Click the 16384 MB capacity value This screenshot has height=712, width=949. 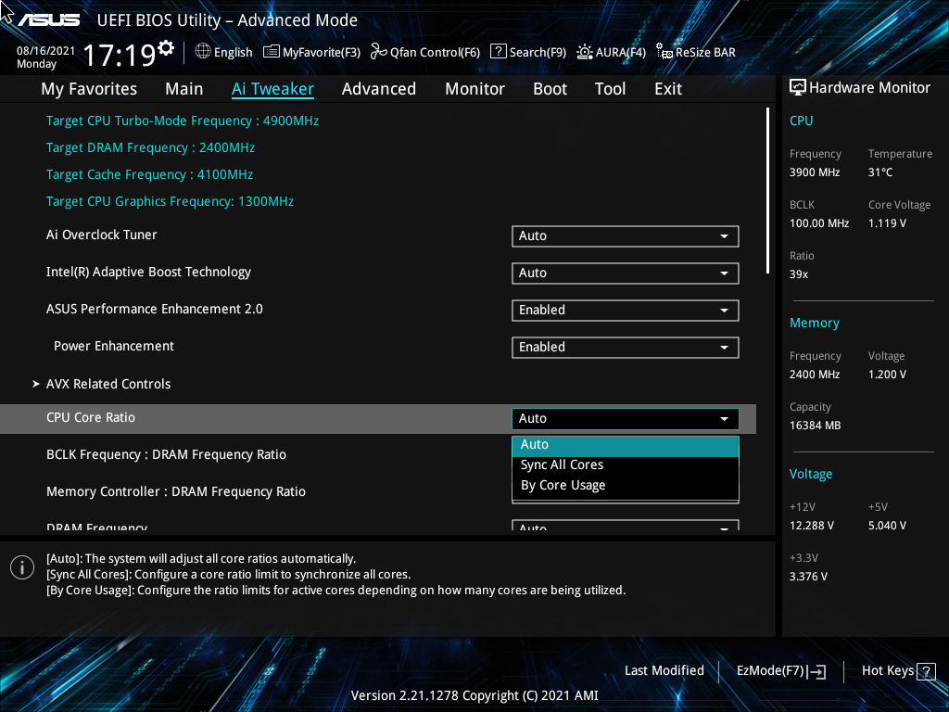click(x=816, y=426)
